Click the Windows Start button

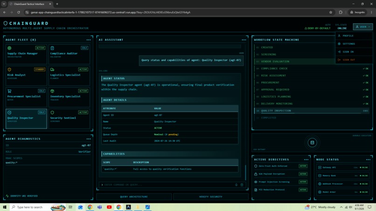coord(5,207)
